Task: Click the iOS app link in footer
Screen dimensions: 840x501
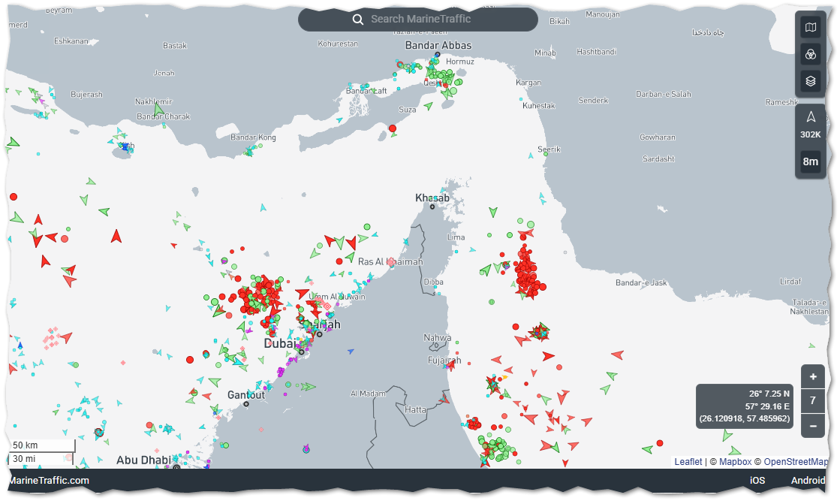Action: 757,481
